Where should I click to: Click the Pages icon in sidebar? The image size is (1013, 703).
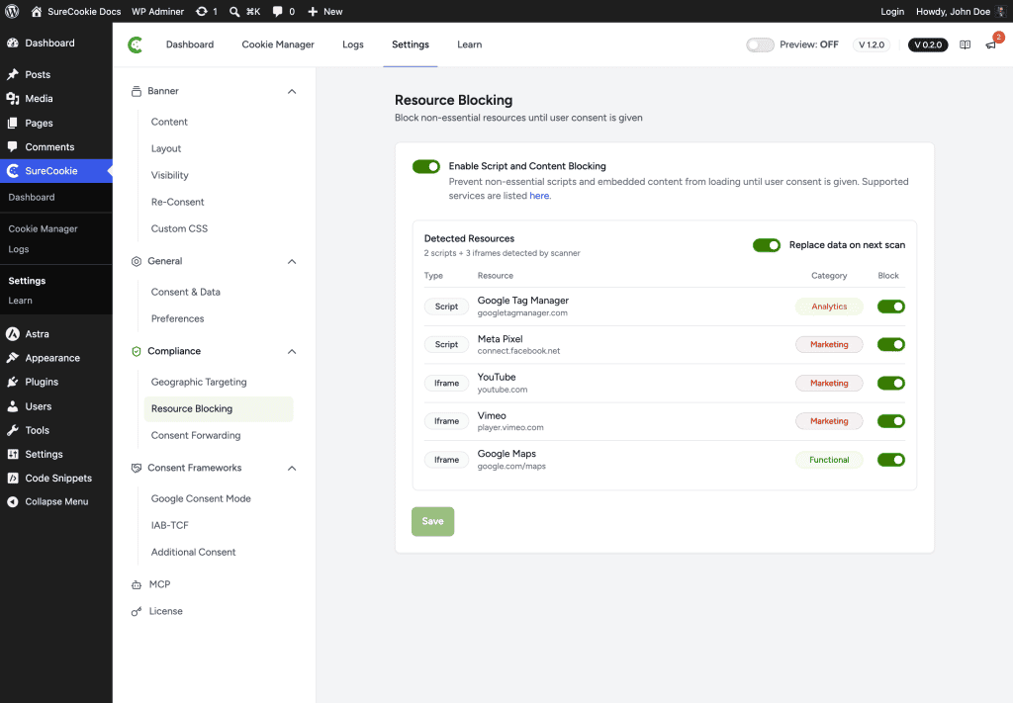click(12, 123)
